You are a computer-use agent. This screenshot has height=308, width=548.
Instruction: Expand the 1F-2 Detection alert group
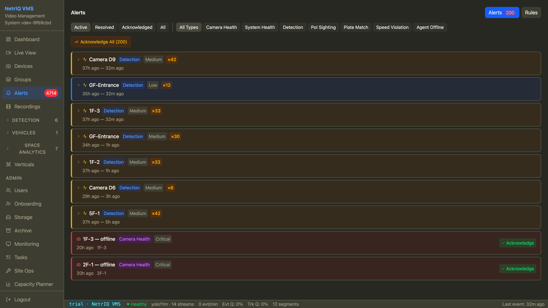pyautogui.click(x=78, y=162)
